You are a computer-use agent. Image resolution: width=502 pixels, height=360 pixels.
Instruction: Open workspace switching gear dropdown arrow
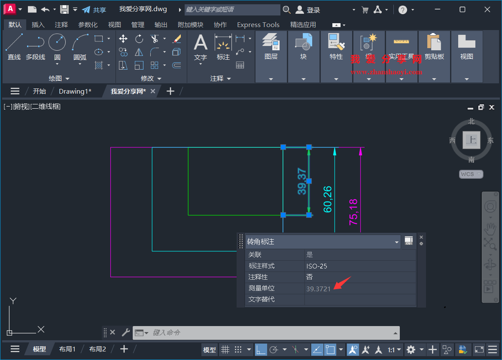[422, 350]
